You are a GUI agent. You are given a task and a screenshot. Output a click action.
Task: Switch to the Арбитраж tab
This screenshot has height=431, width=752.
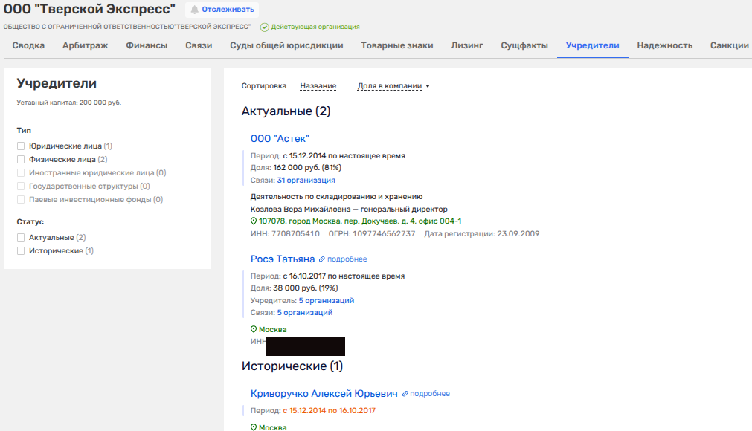[x=85, y=45]
